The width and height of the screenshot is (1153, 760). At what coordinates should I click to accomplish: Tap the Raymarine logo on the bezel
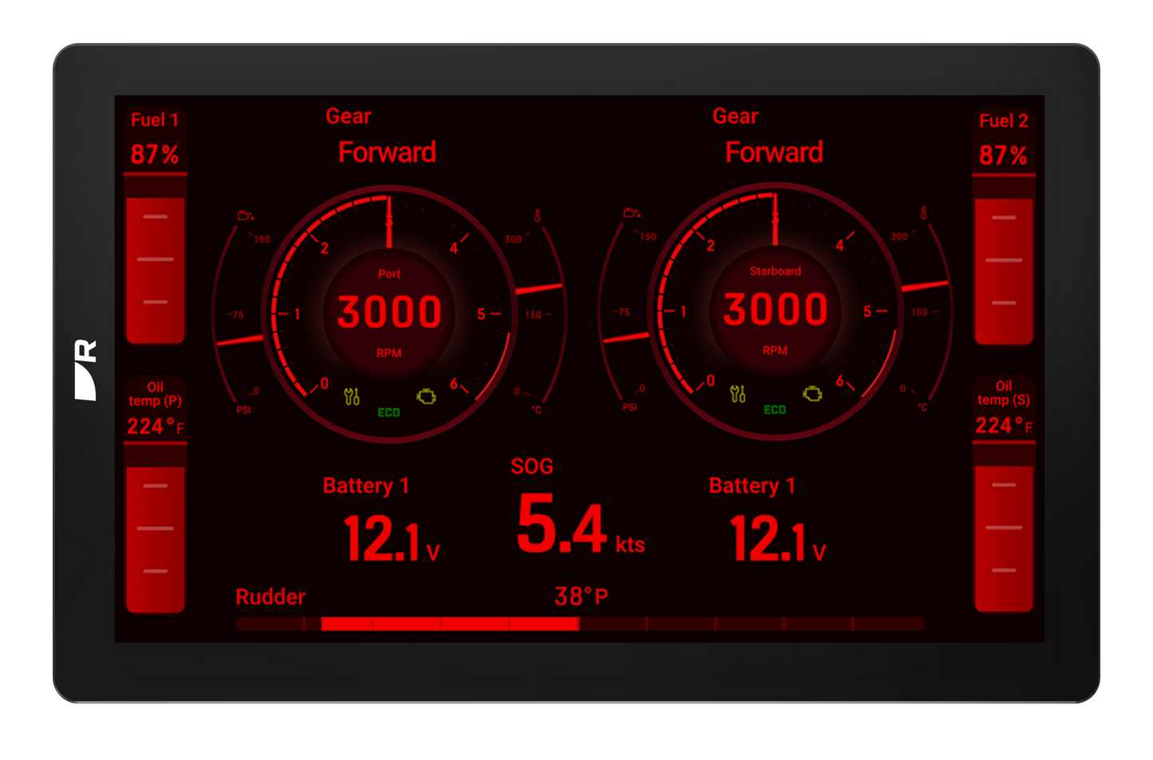[x=86, y=370]
